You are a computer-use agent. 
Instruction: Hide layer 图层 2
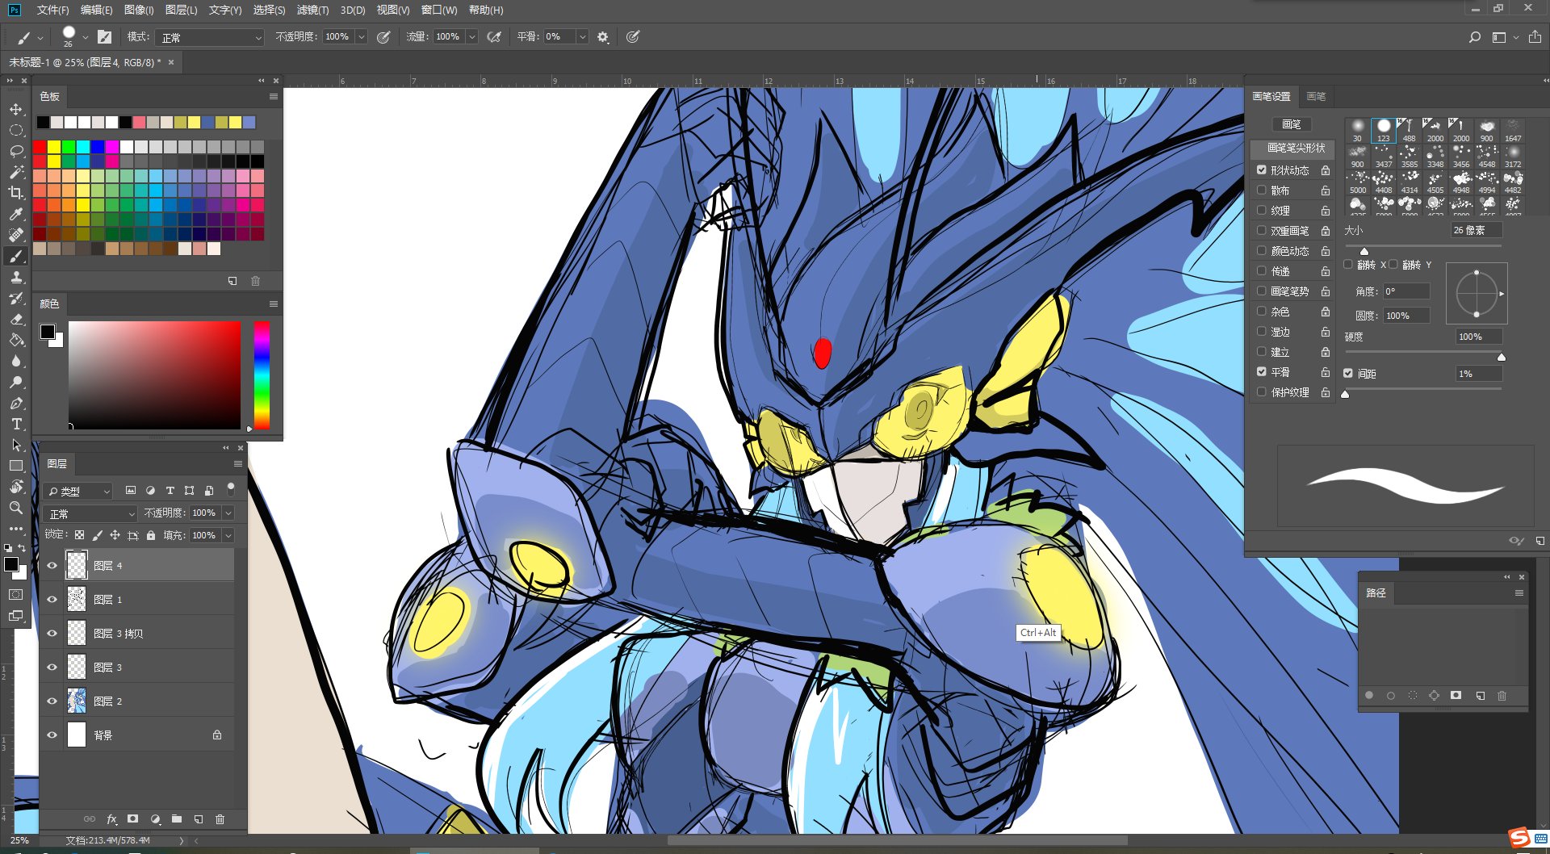point(52,701)
